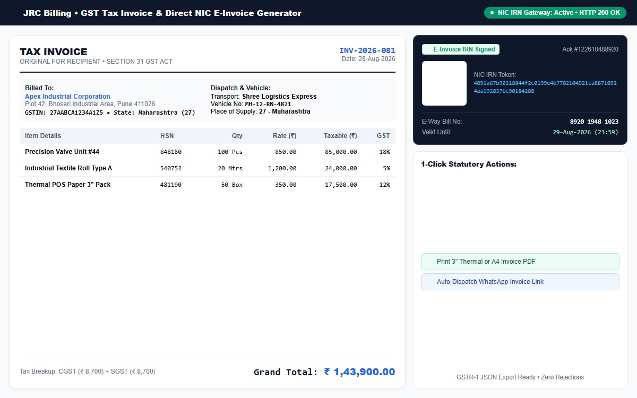This screenshot has height=398, width=637.
Task: Click the quantity 50 Box
Action: click(232, 185)
